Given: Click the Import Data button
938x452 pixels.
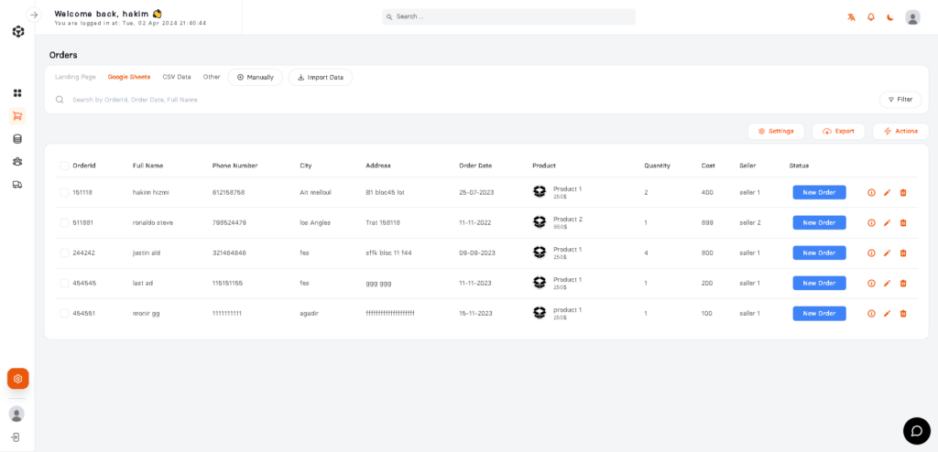Looking at the screenshot, I should point(321,77).
